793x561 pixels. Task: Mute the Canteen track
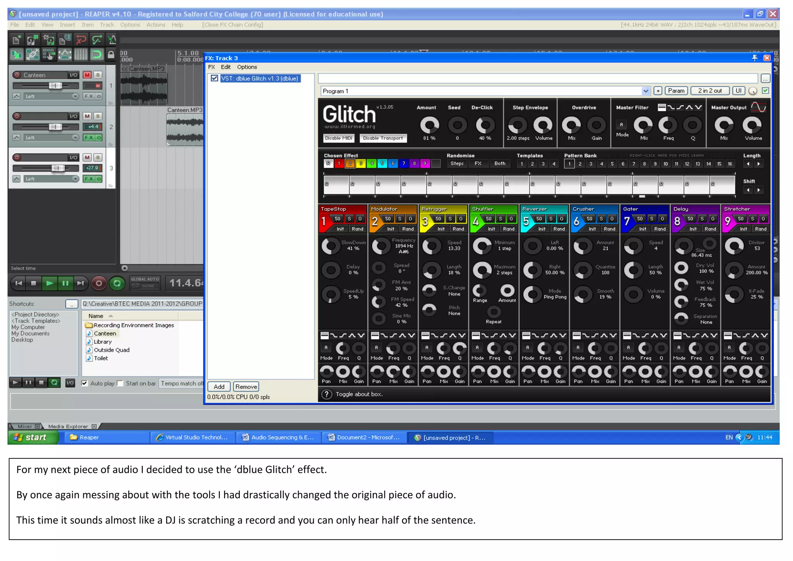87,75
